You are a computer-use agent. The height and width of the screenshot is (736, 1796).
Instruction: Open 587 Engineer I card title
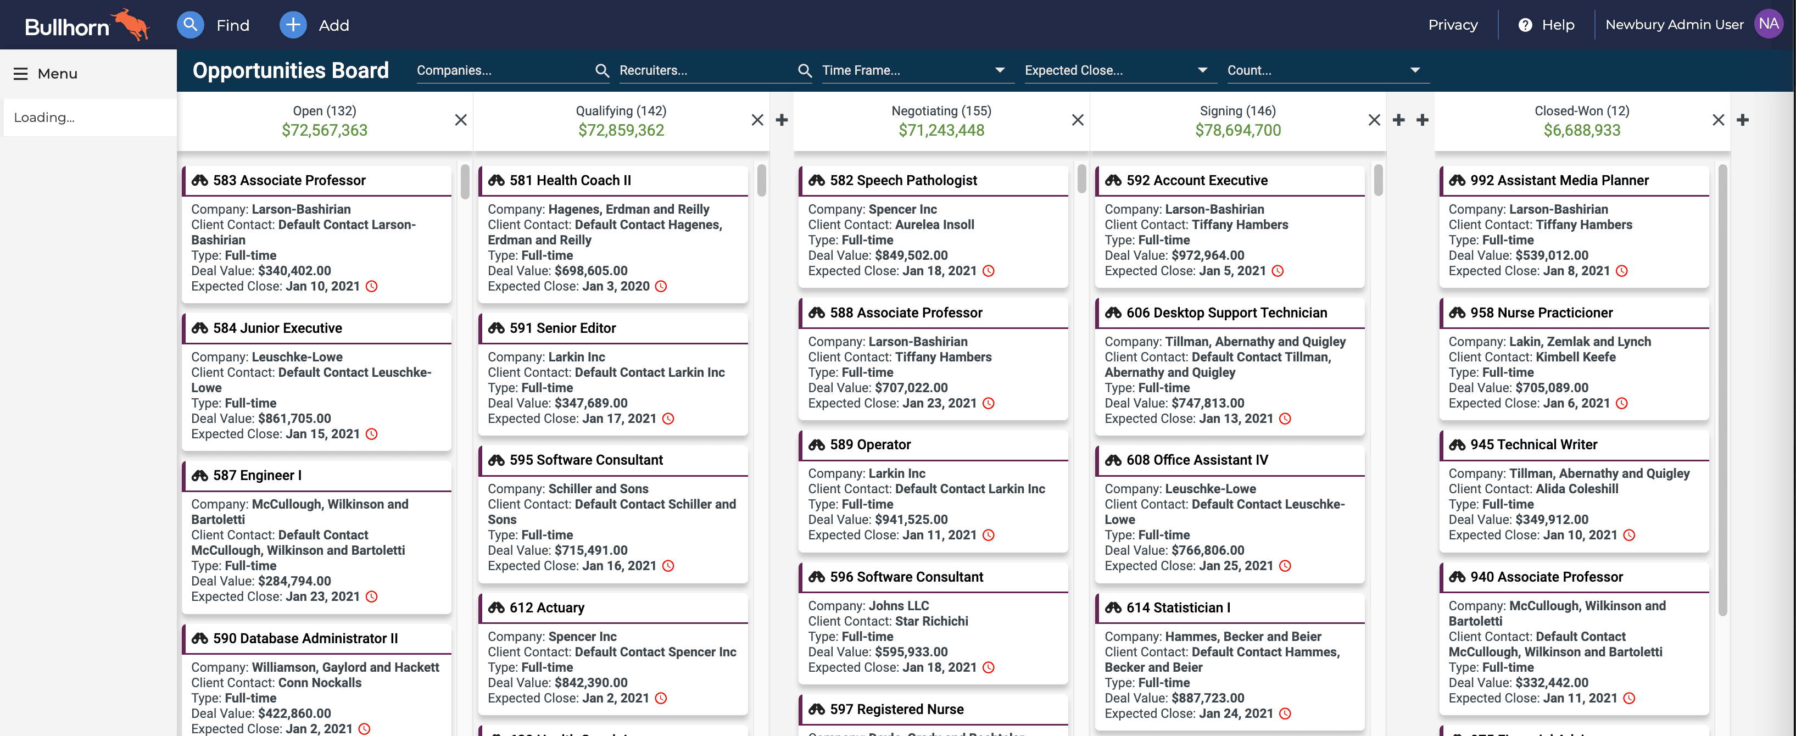point(257,475)
